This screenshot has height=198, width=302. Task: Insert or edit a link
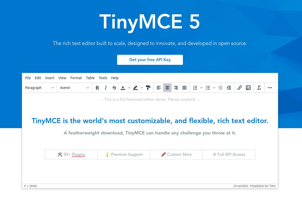click(x=240, y=88)
